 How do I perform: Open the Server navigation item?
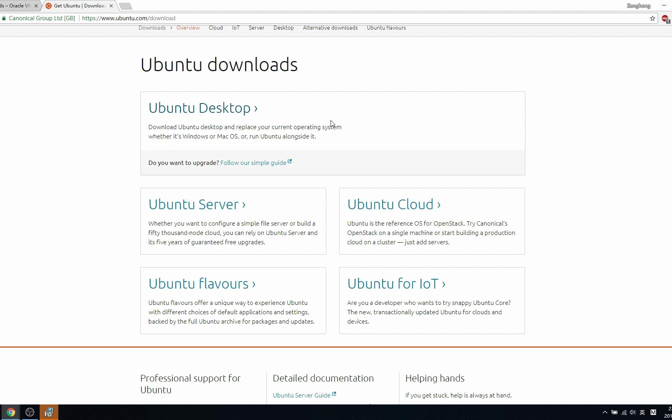[x=256, y=28]
